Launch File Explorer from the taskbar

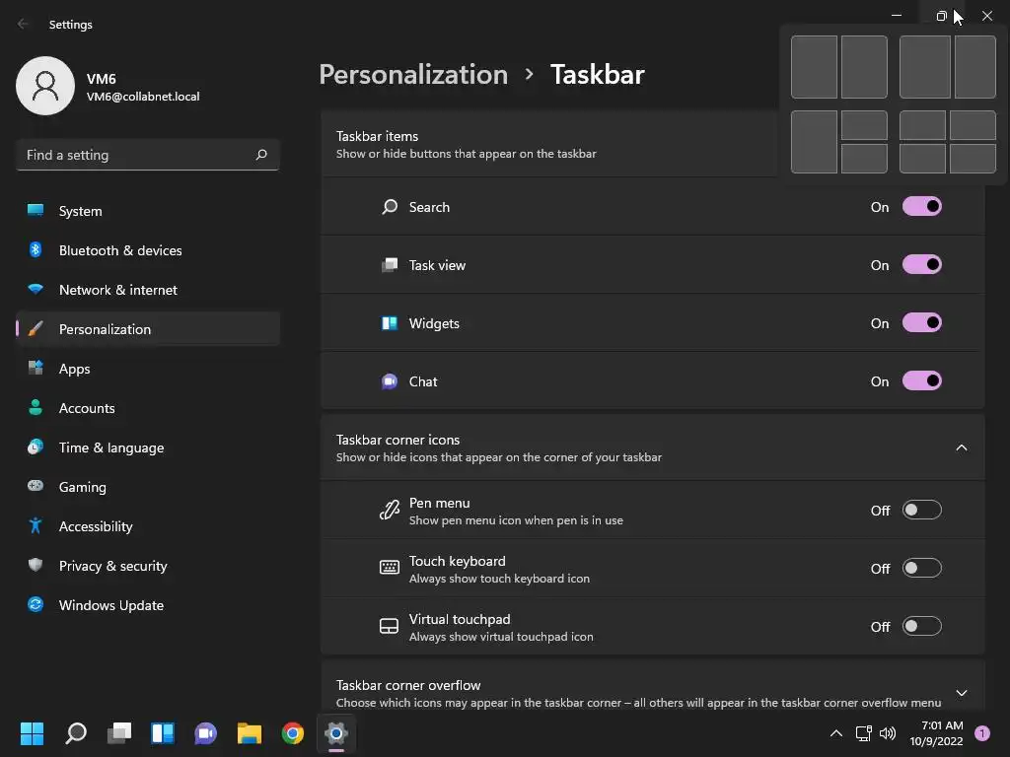coord(250,732)
